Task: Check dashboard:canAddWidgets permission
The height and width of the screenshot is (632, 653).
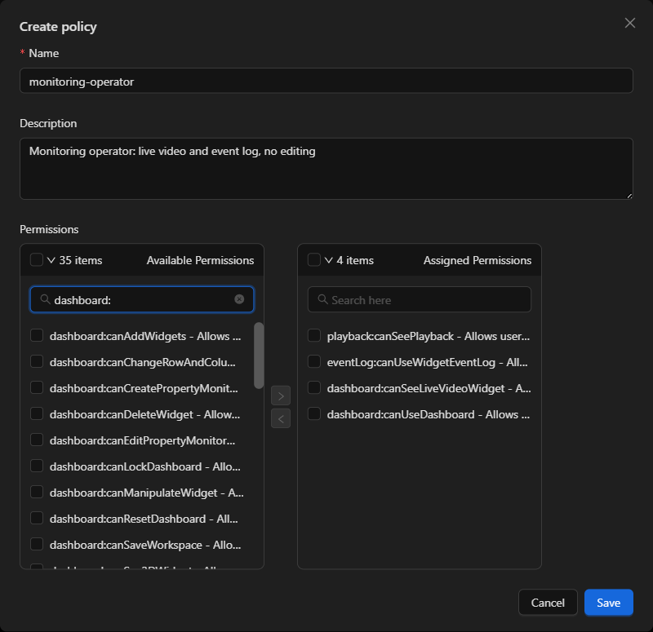Action: click(x=37, y=335)
